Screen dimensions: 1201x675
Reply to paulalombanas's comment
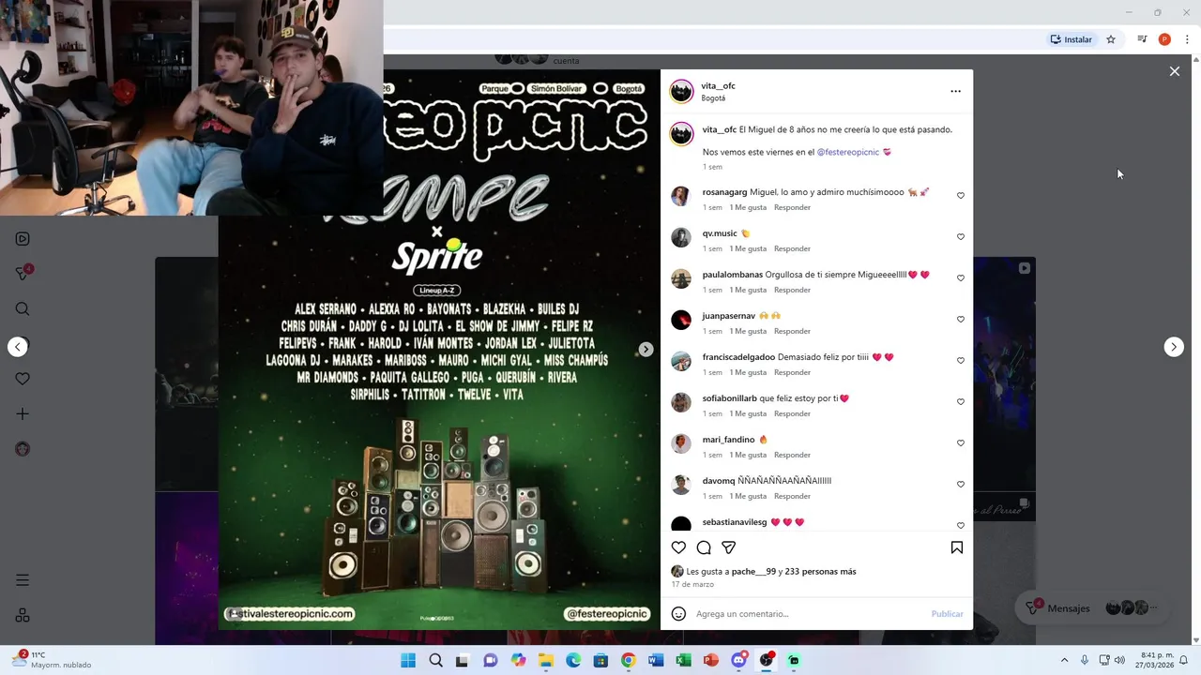click(x=792, y=290)
